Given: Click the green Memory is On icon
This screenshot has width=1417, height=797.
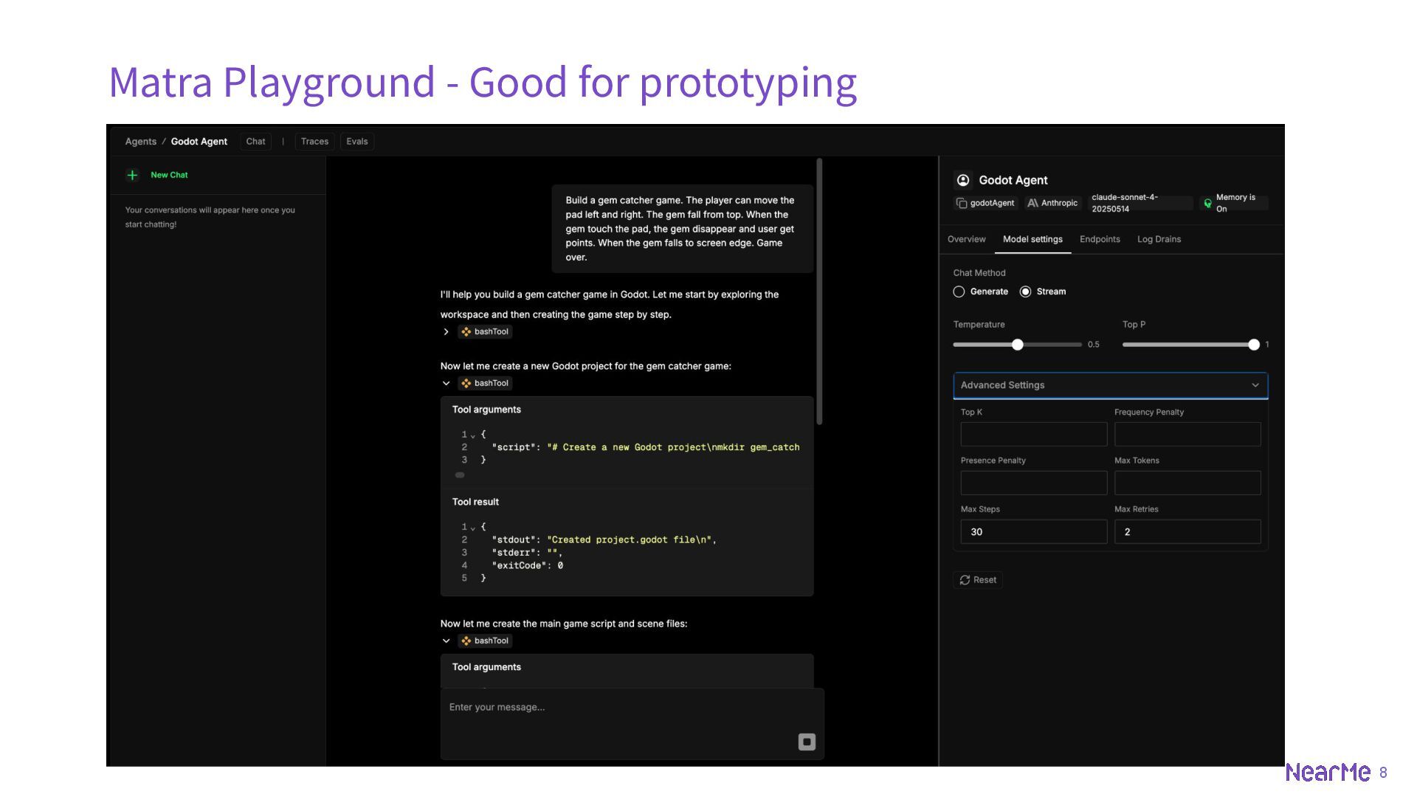Looking at the screenshot, I should [1207, 204].
